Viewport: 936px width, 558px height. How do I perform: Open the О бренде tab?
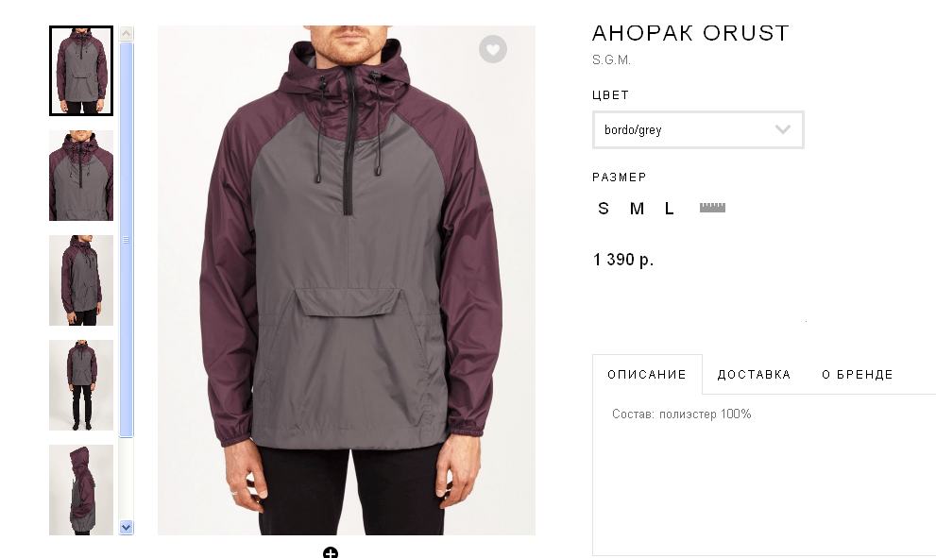click(x=858, y=374)
